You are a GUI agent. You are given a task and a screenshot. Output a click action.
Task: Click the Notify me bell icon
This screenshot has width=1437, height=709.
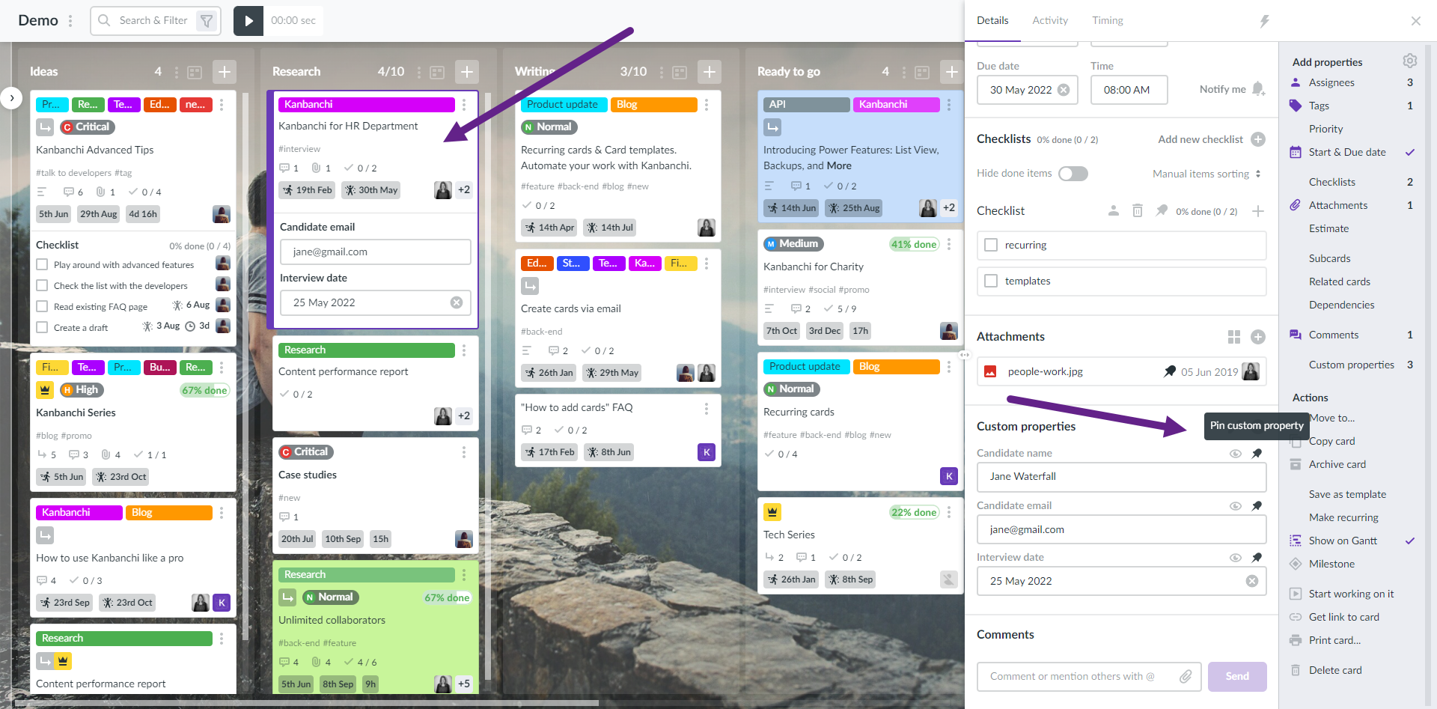[1259, 89]
